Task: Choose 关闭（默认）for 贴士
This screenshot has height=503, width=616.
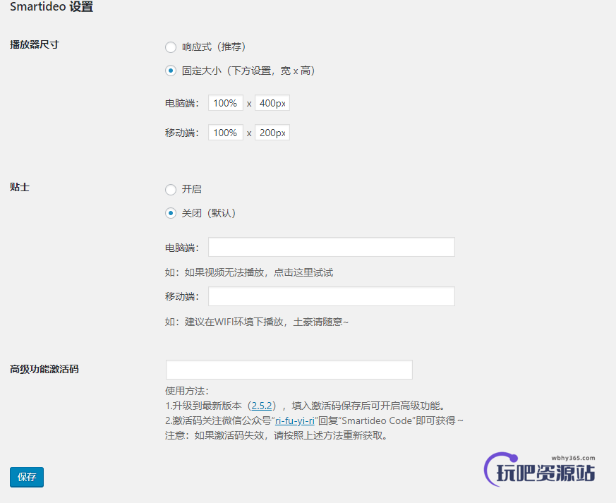Action: tap(171, 214)
